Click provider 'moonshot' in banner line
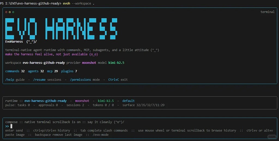This screenshot has width=279, height=141. tap(89, 62)
